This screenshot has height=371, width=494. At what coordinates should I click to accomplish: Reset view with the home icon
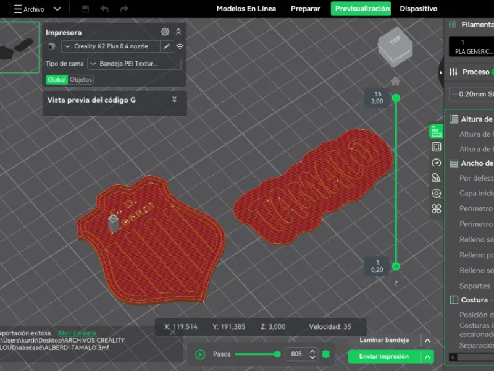click(x=395, y=81)
